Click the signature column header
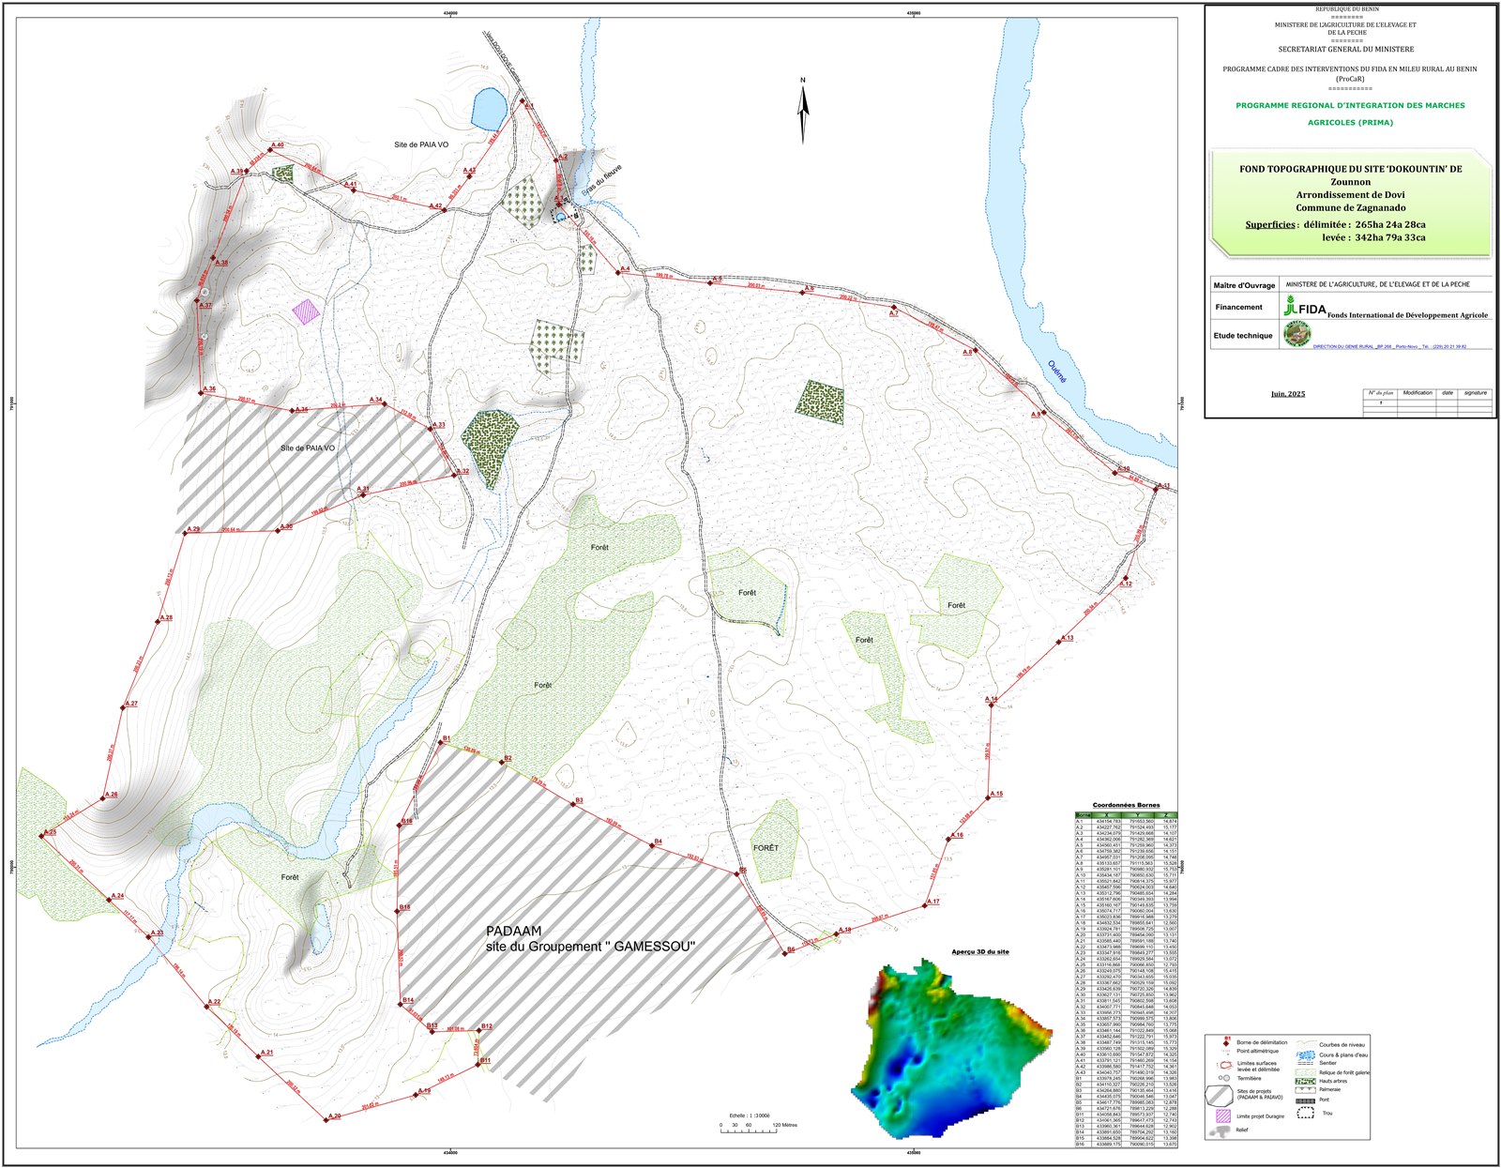 click(1476, 393)
